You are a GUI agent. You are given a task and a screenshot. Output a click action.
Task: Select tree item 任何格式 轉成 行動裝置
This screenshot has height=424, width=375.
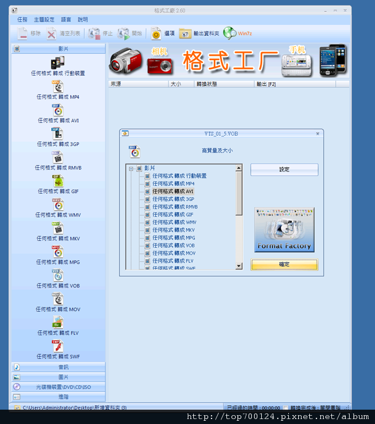[179, 176]
